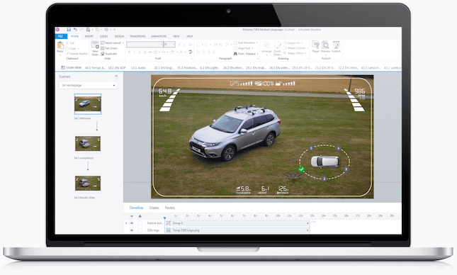Detach the Scenes panel
Screen dimensions: 457x275
pos(116,77)
